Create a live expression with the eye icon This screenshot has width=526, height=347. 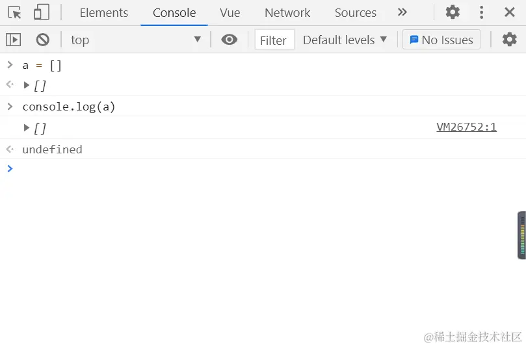pyautogui.click(x=229, y=40)
